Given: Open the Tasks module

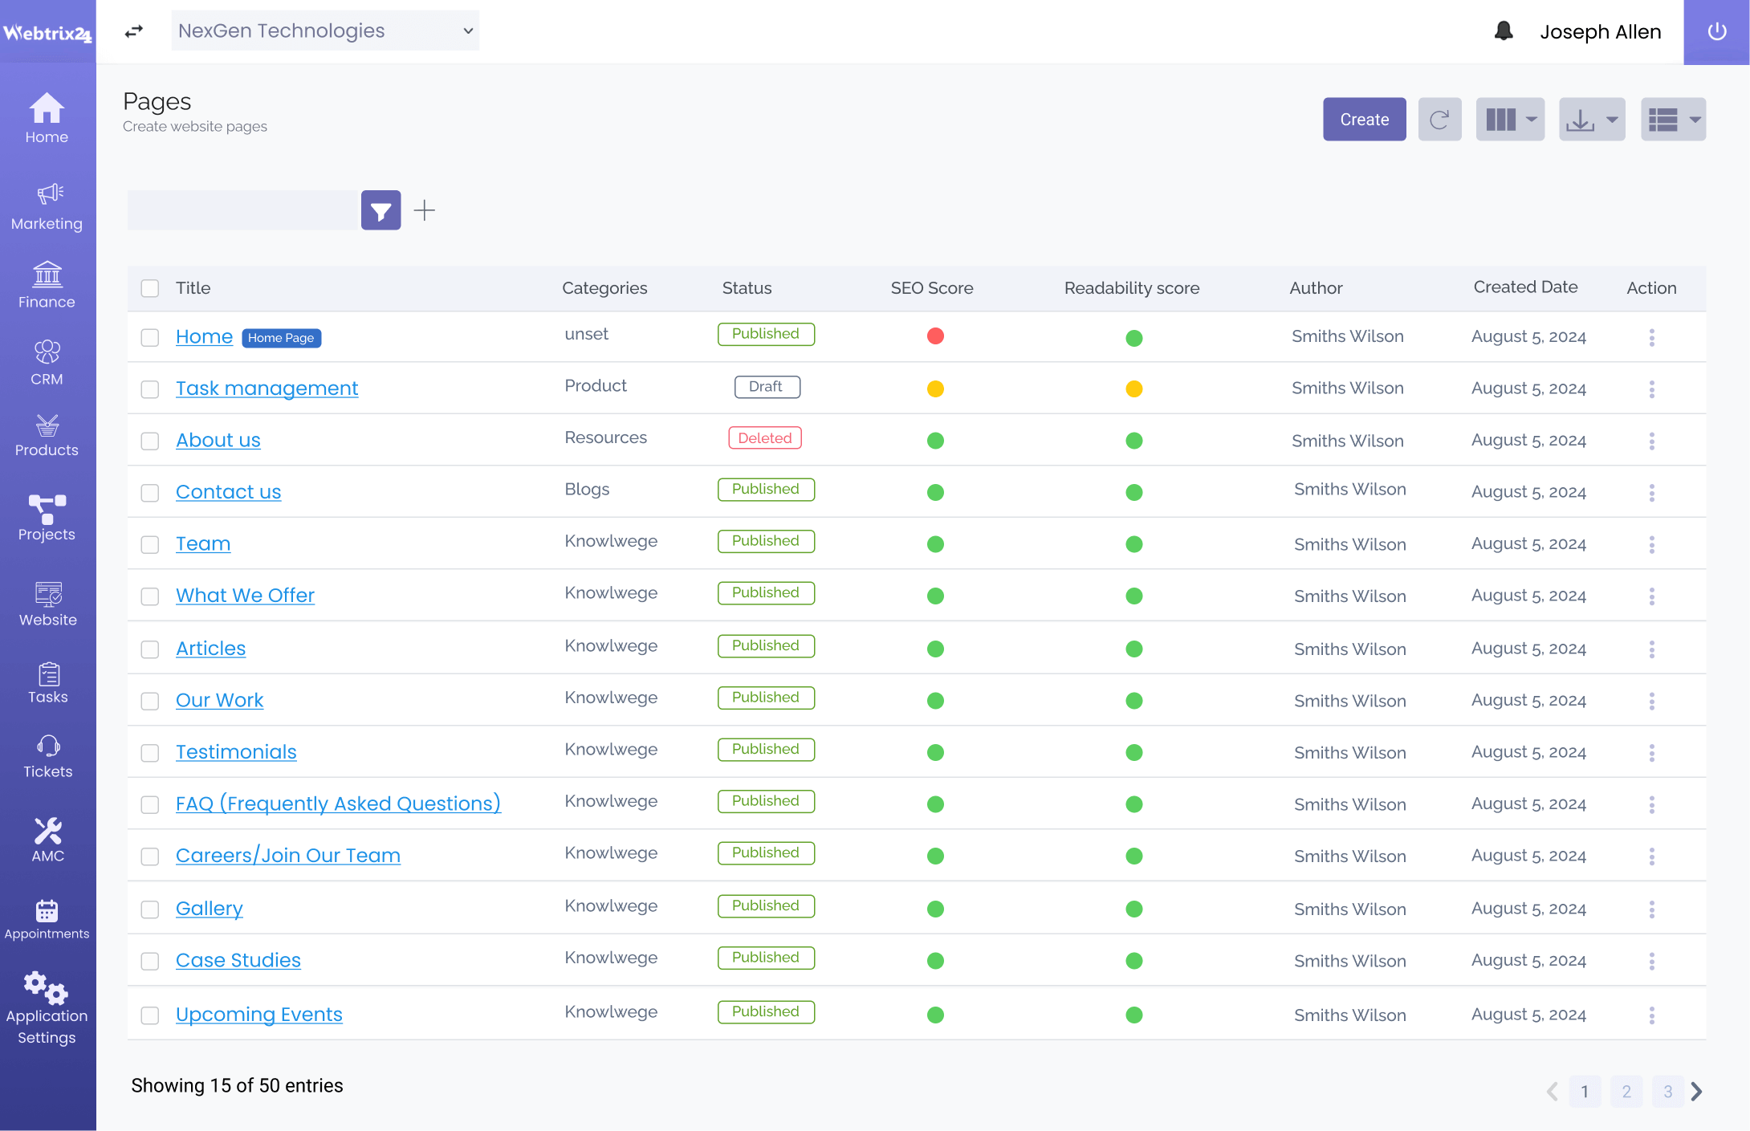Looking at the screenshot, I should click(x=47, y=683).
